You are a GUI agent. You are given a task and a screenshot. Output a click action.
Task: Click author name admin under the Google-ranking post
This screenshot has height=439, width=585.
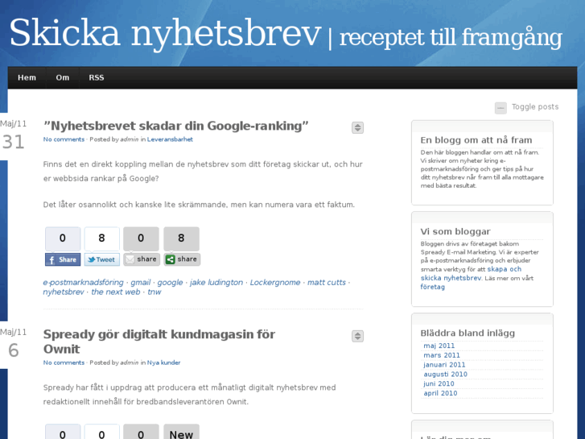click(x=129, y=139)
